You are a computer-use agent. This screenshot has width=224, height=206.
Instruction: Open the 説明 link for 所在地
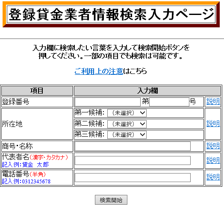pos(213,124)
